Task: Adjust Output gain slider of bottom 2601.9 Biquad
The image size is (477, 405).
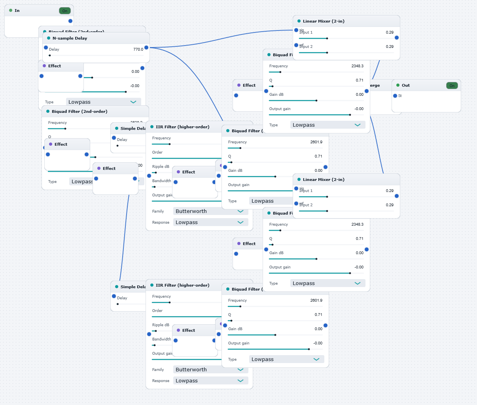Action: click(275, 349)
